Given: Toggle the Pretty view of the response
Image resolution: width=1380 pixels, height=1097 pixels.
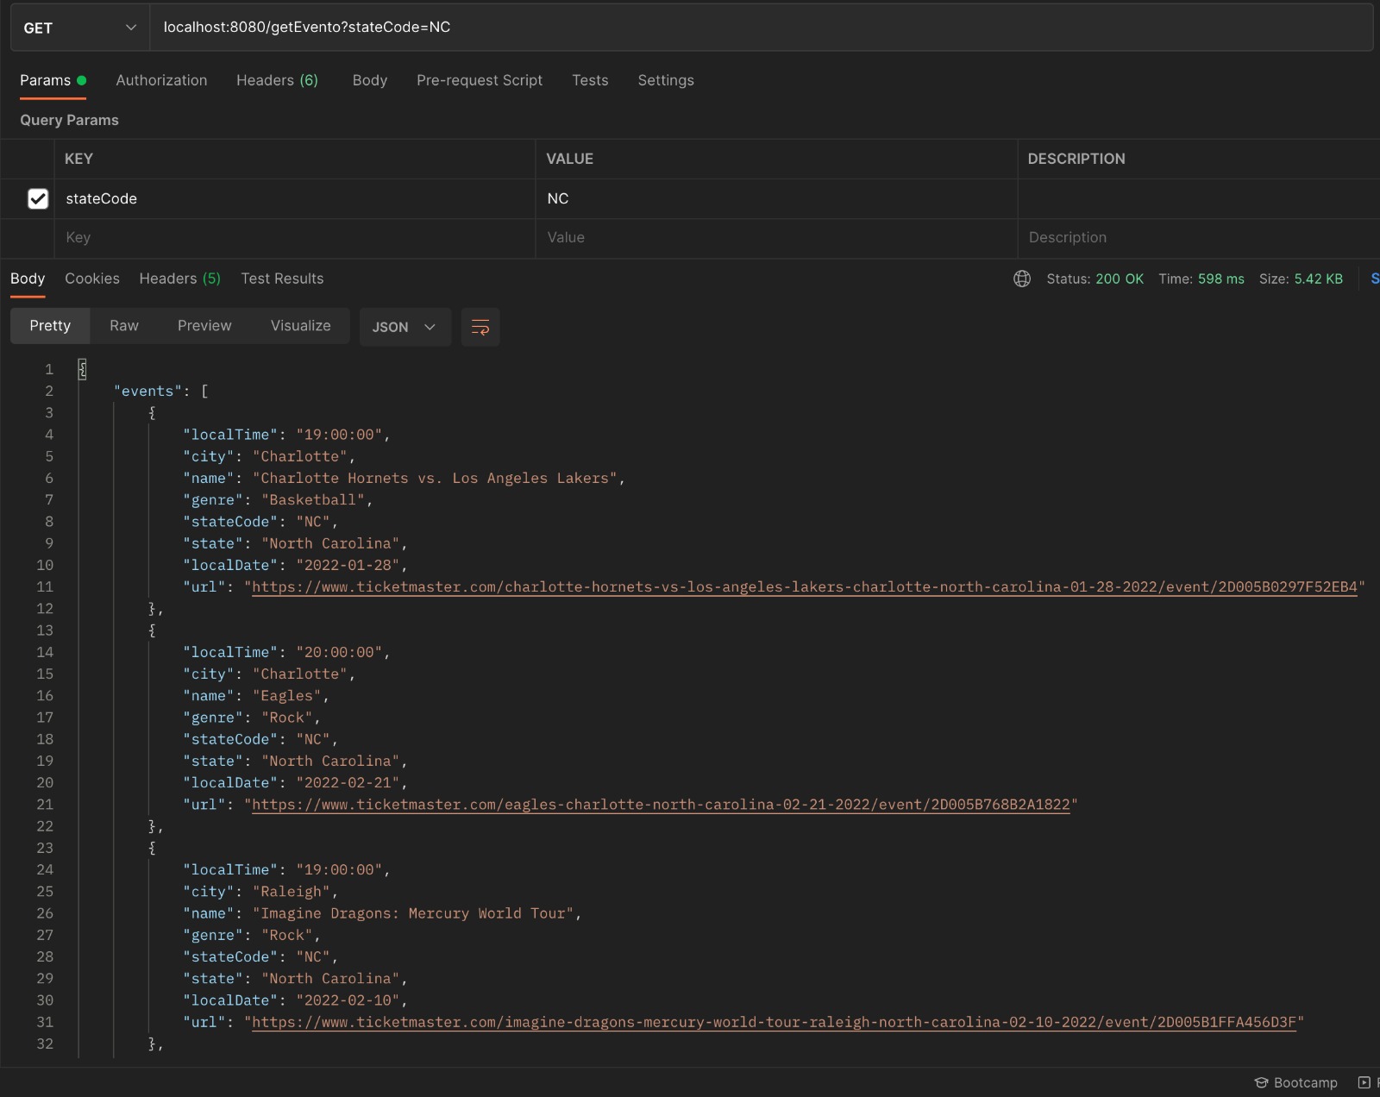Looking at the screenshot, I should click(x=49, y=326).
